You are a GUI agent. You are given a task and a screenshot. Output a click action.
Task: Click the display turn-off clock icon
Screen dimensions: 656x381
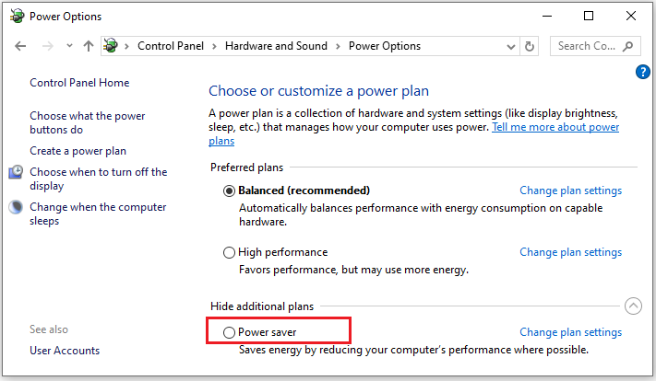point(16,173)
